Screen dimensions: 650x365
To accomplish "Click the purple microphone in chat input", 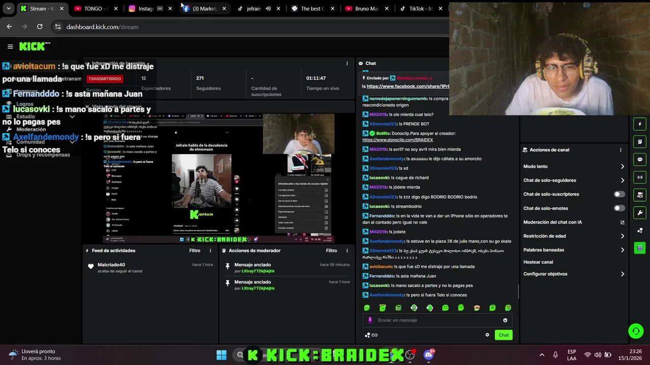I will point(370,320).
